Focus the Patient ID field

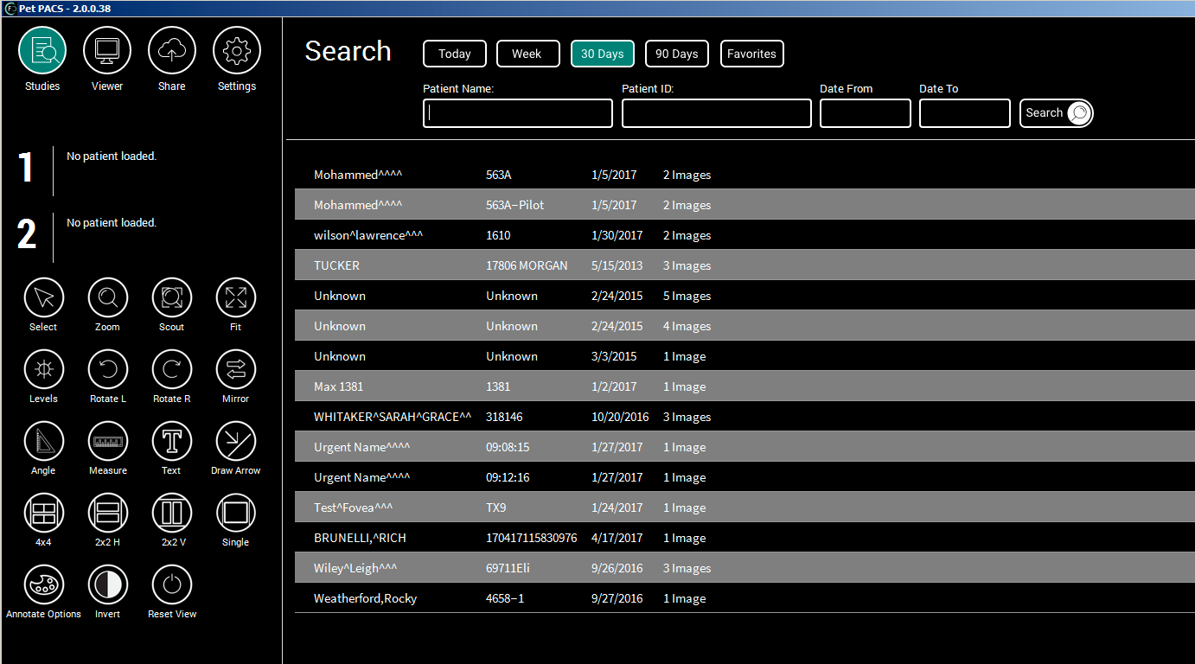click(x=717, y=113)
